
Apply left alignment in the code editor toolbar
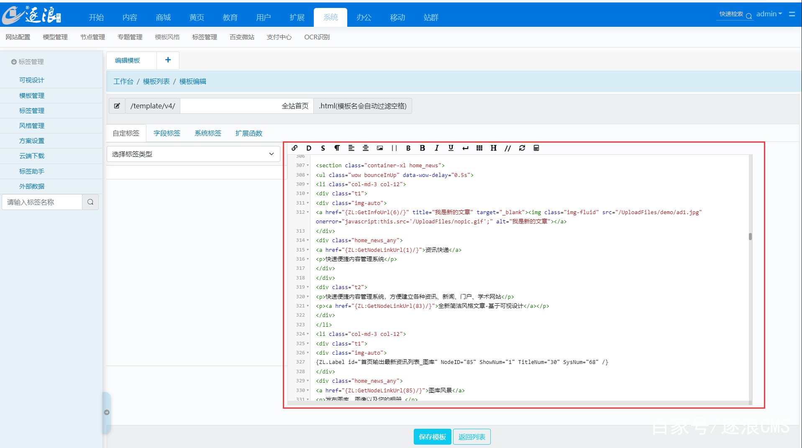[x=351, y=148]
